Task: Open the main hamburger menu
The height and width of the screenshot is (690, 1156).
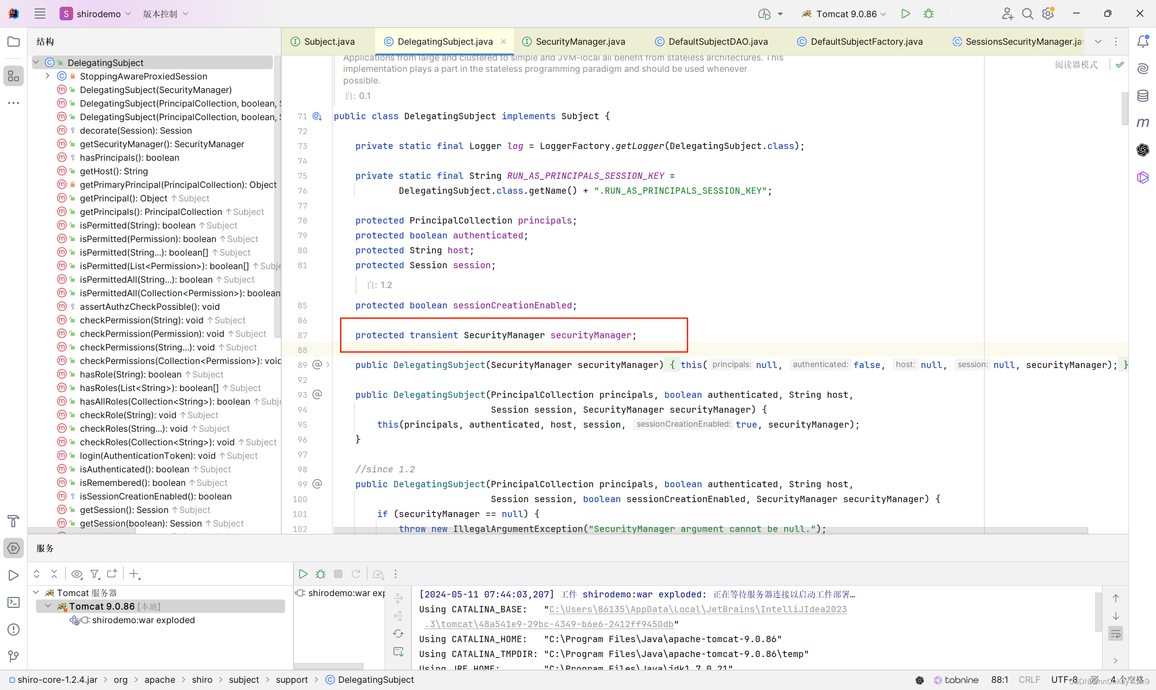Action: tap(40, 14)
